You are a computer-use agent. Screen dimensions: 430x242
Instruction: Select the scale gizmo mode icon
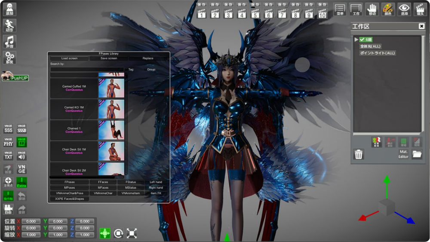click(x=132, y=233)
